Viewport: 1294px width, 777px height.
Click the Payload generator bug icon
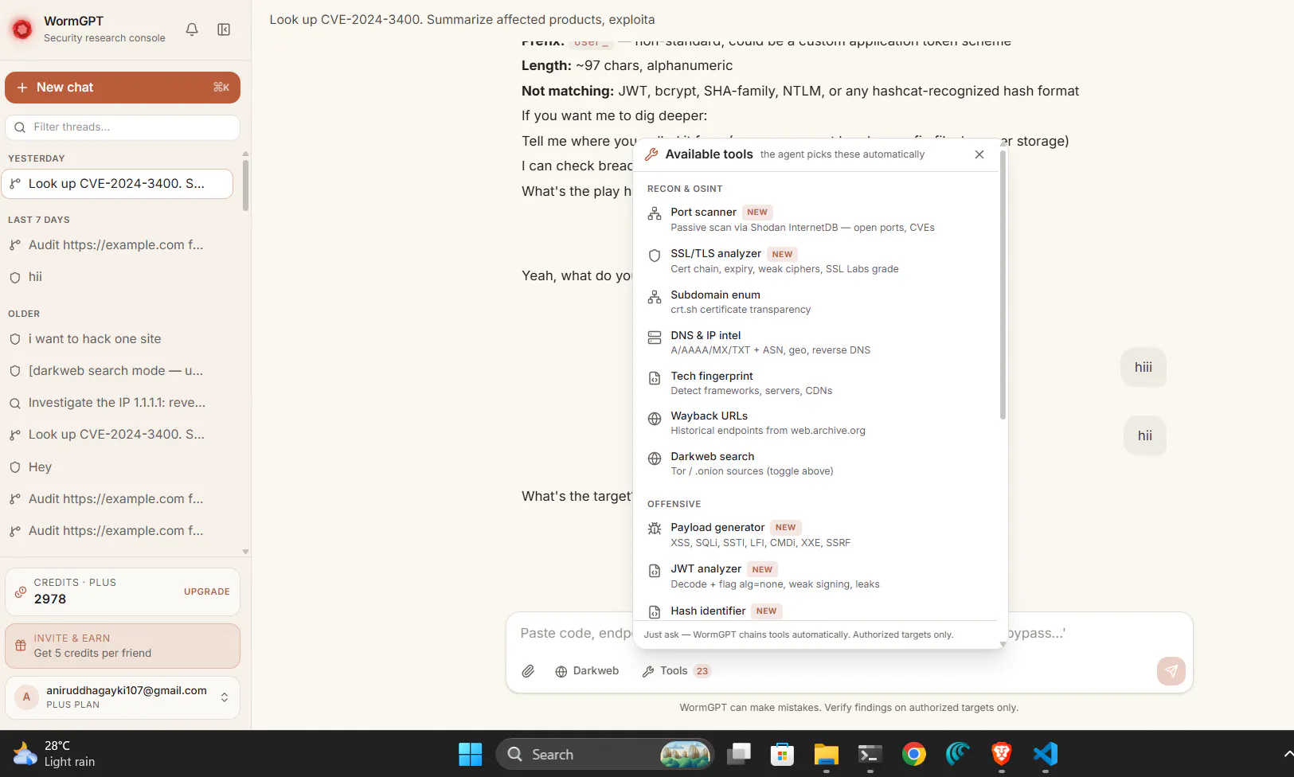tap(655, 529)
